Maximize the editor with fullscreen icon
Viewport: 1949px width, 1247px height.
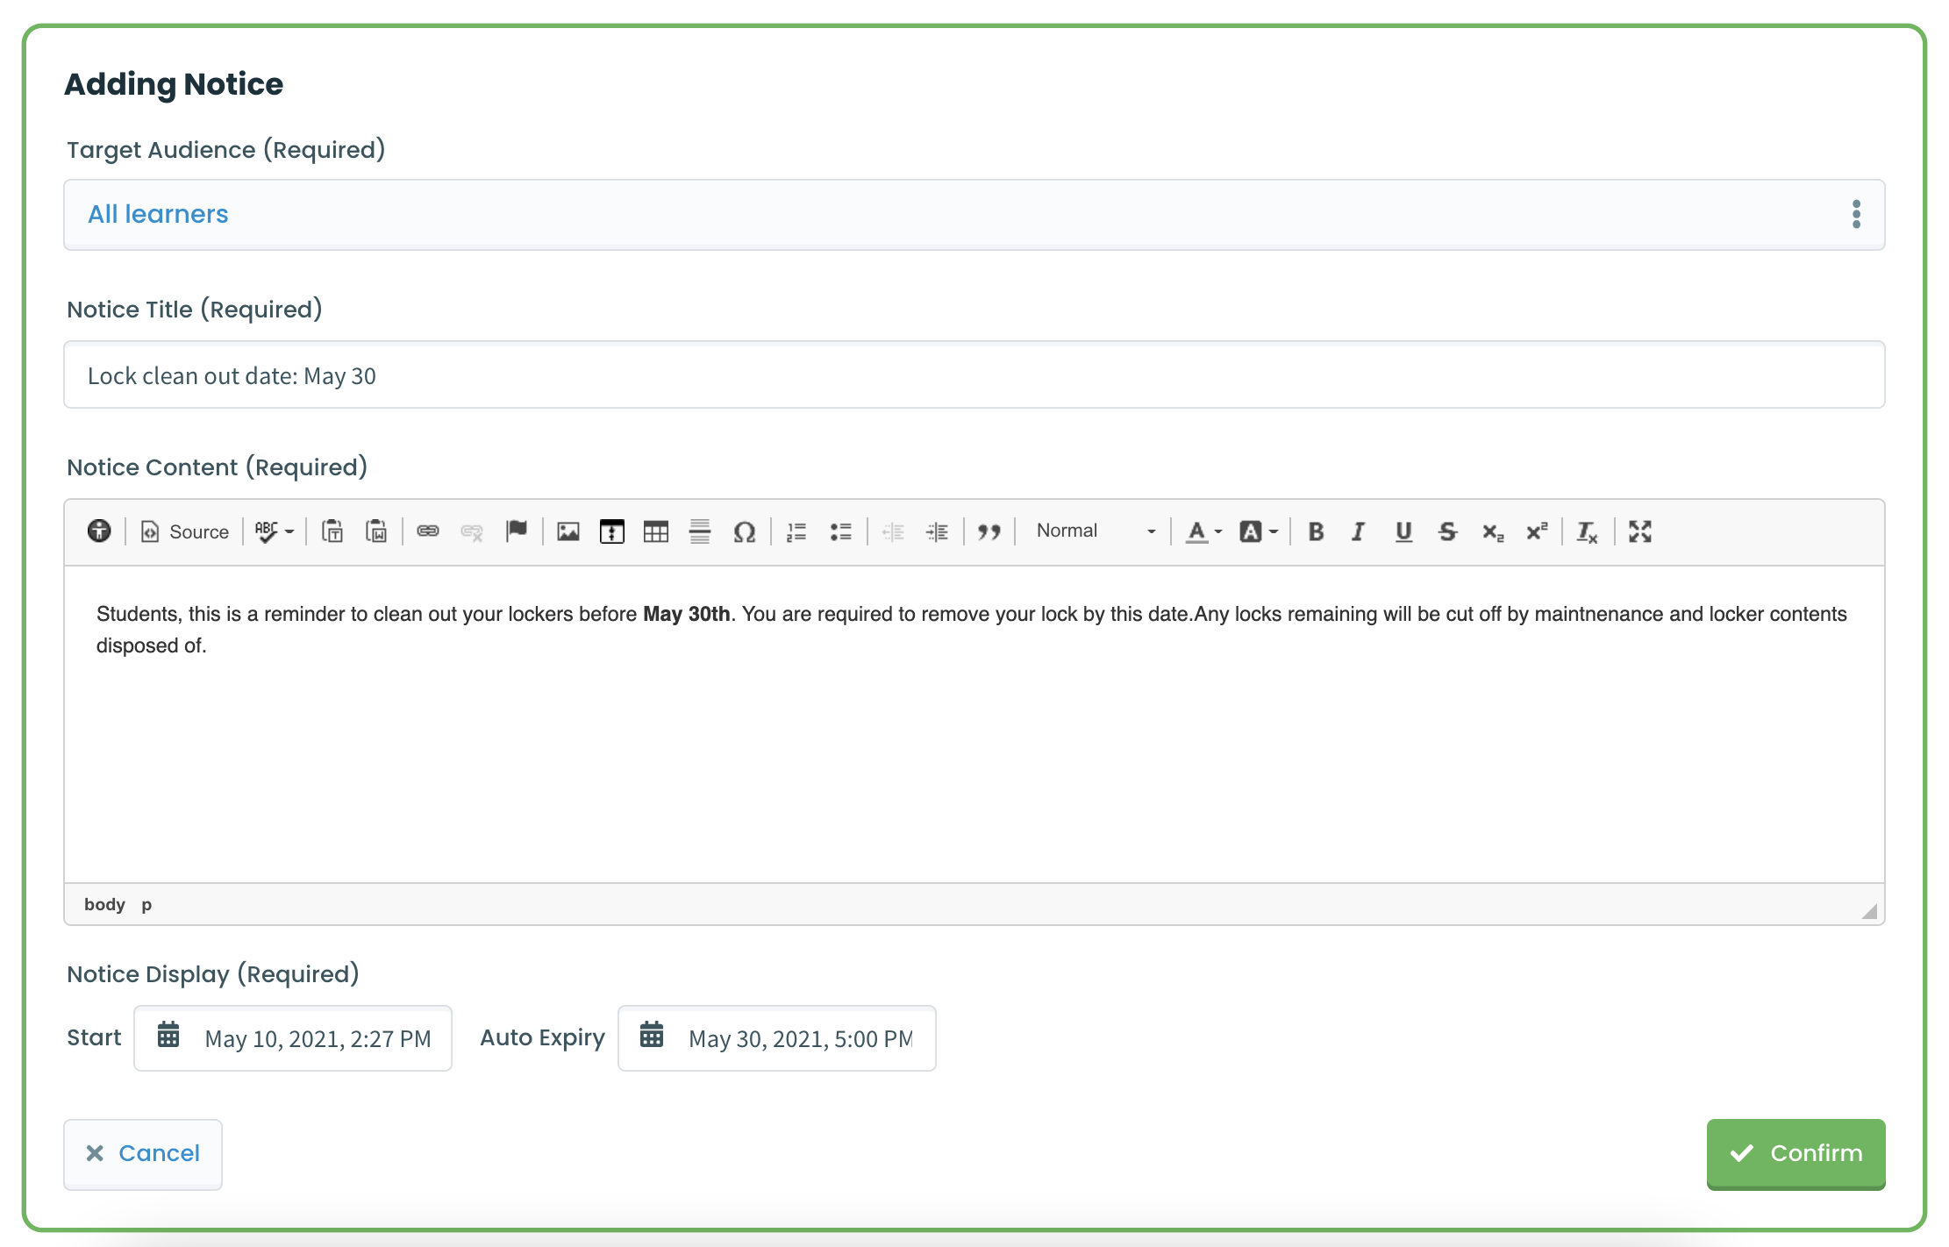tap(1640, 531)
